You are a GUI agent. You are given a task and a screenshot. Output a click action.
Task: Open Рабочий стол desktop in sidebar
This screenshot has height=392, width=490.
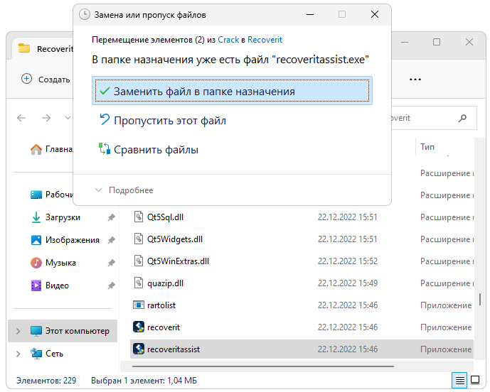pyautogui.click(x=52, y=195)
